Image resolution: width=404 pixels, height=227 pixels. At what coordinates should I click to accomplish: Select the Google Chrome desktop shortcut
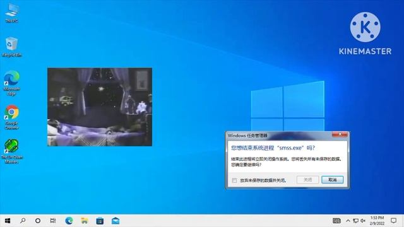11,117
